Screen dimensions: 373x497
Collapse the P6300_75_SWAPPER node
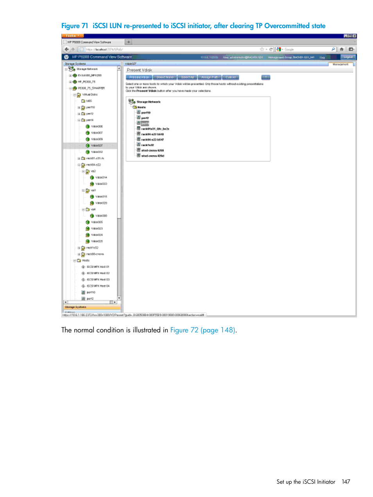[70, 88]
